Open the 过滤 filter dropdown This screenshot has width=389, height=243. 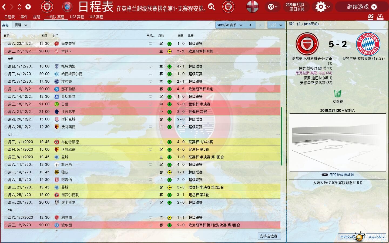pos(276,25)
